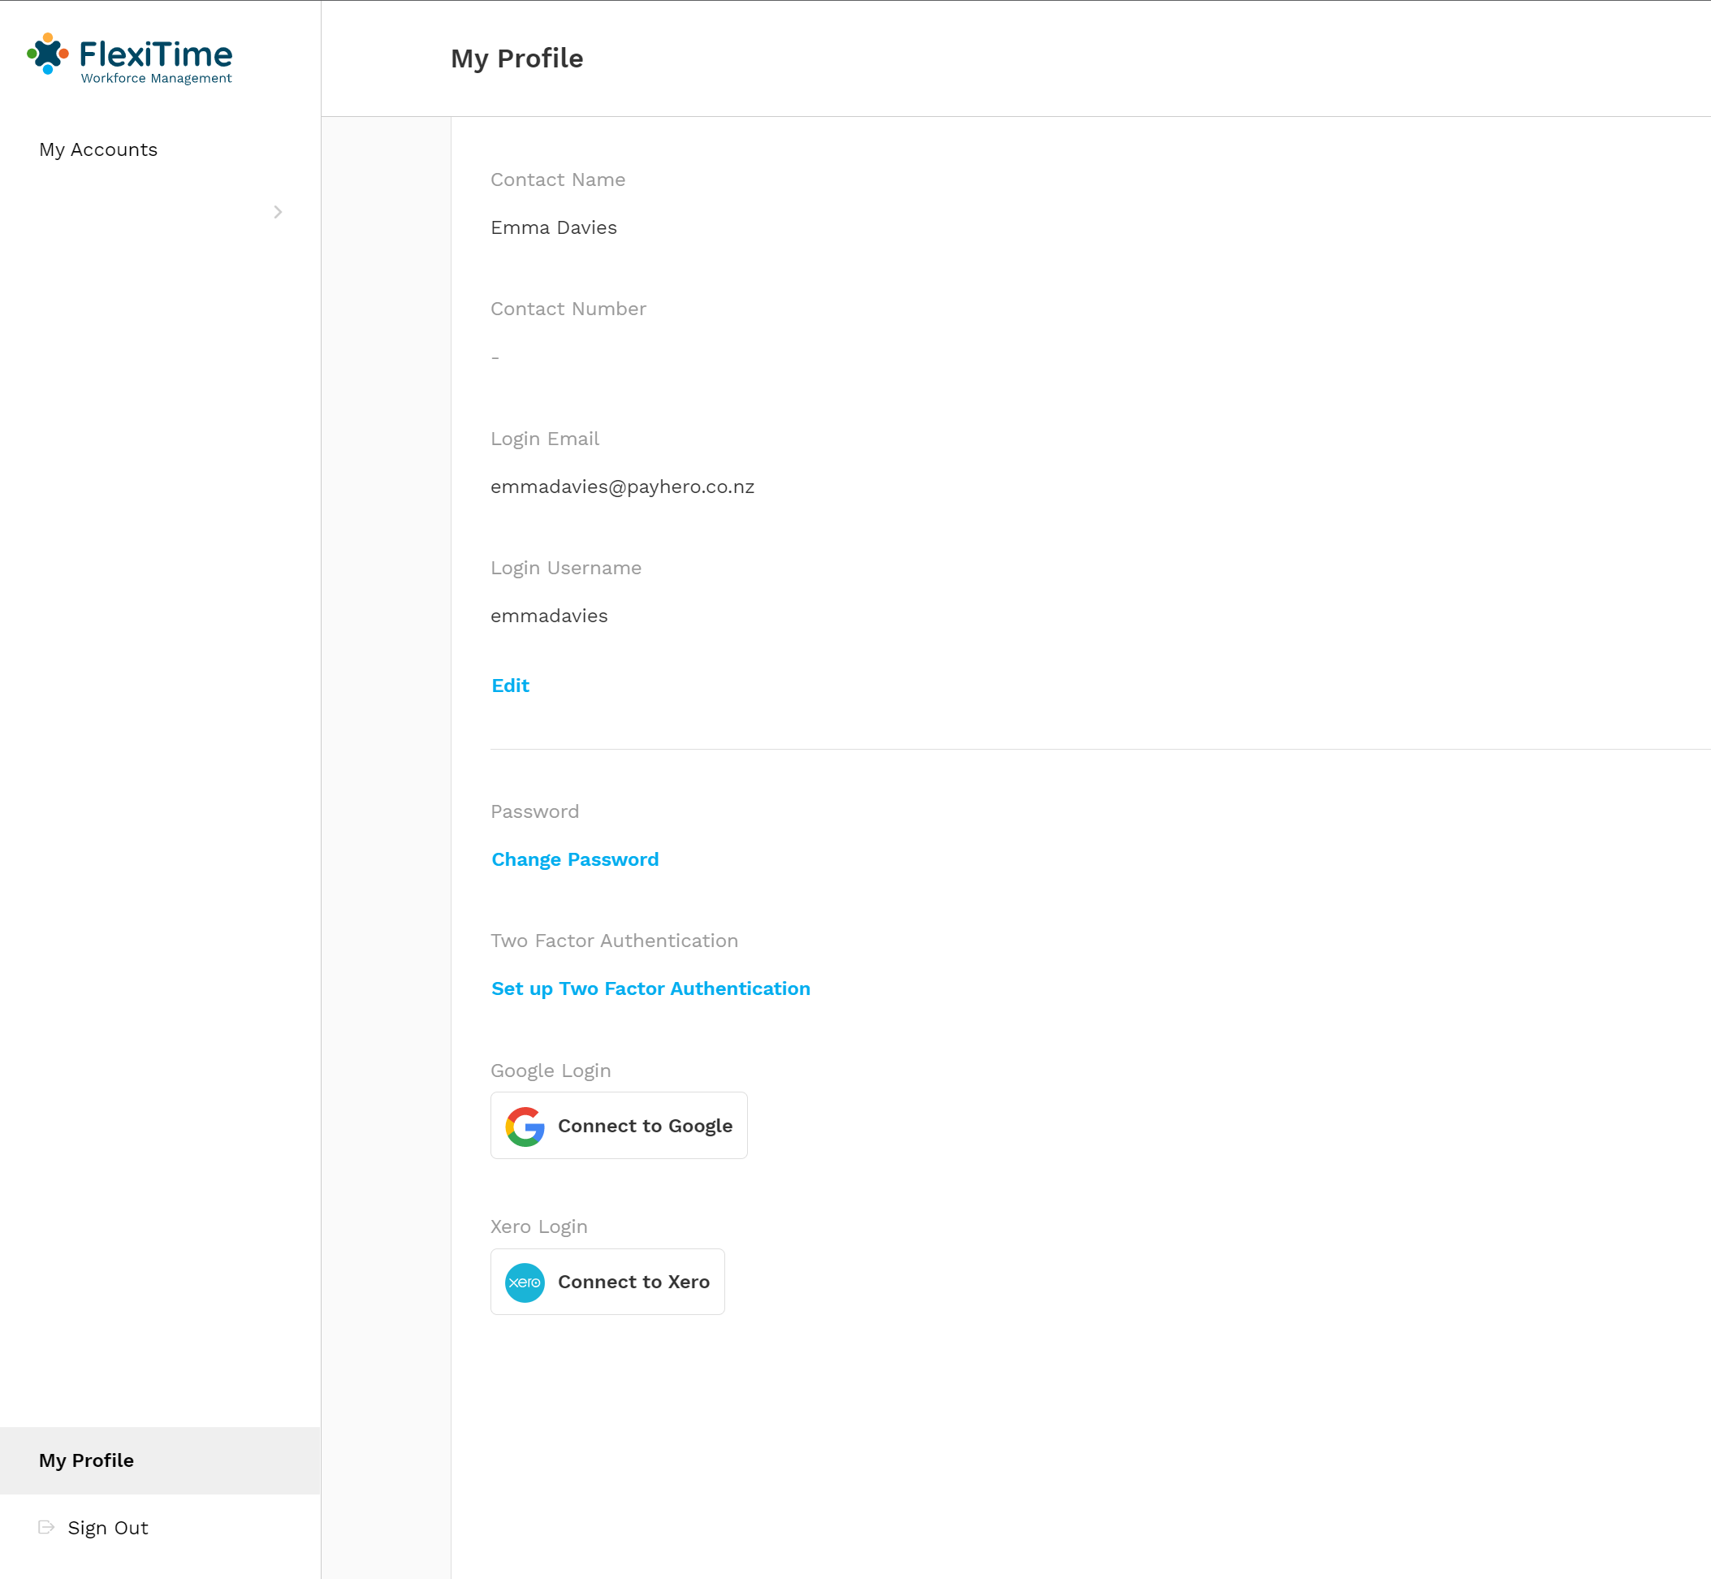This screenshot has height=1579, width=1711.
Task: Click the Sign Out arrow icon
Action: point(47,1527)
